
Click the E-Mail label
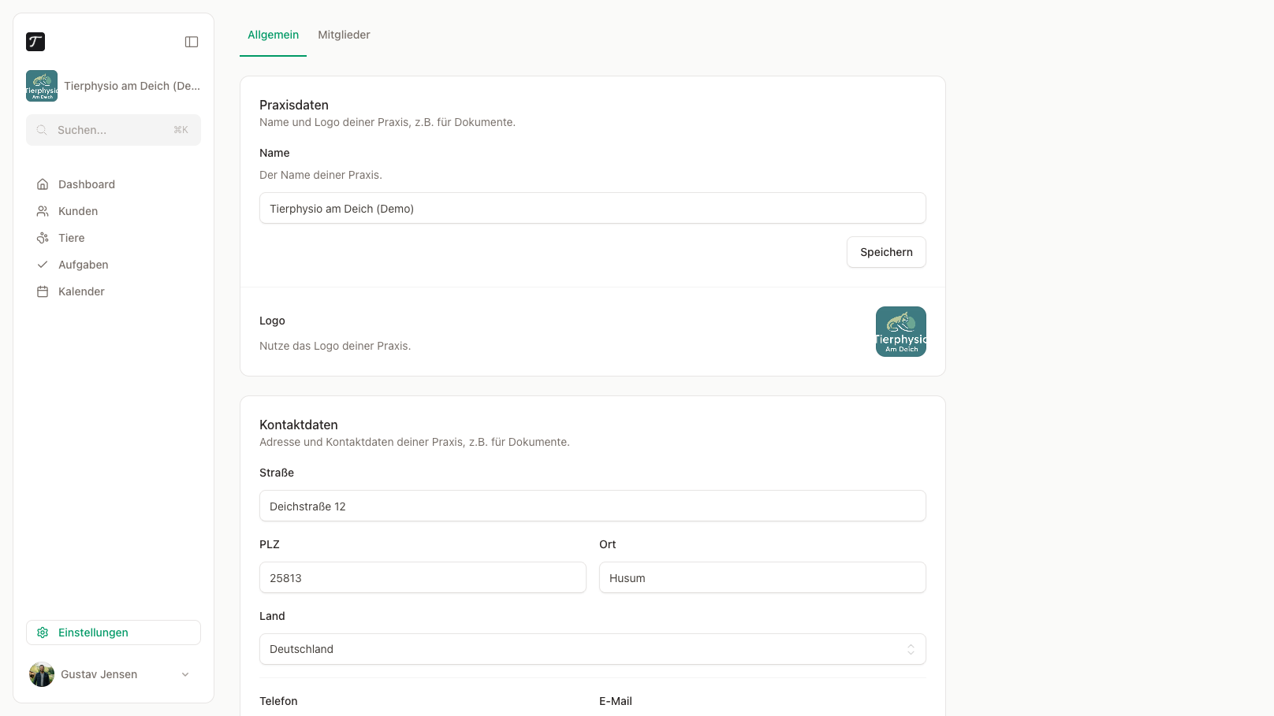click(616, 701)
